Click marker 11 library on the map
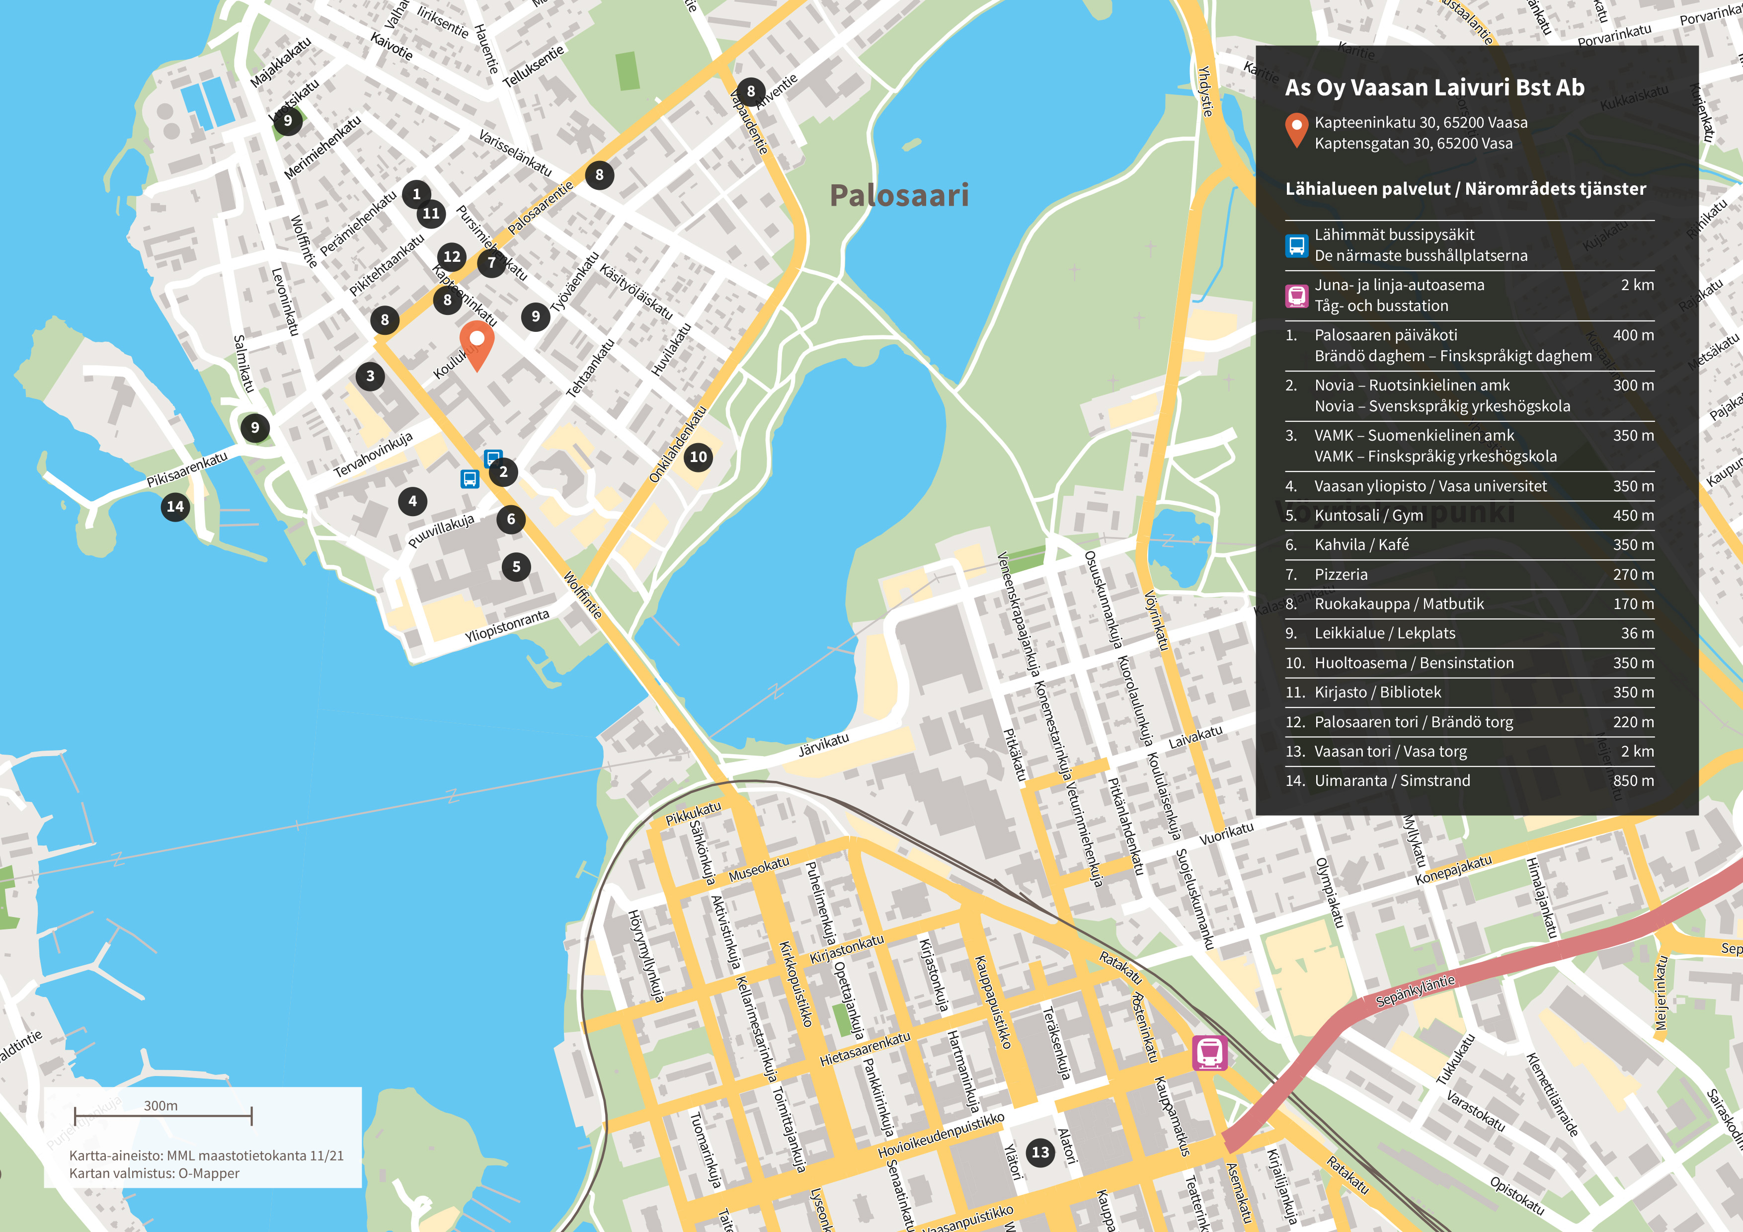 [x=431, y=213]
